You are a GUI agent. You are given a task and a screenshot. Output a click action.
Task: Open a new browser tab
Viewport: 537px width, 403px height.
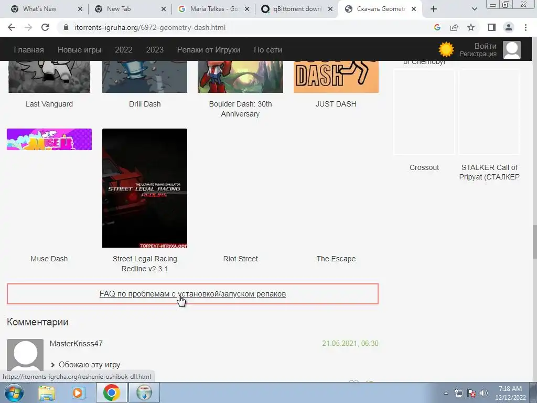pos(434,9)
